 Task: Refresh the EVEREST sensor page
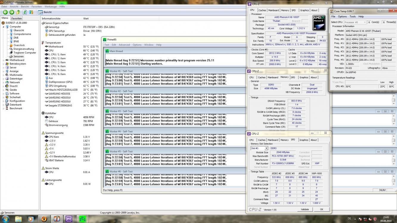point(25,12)
